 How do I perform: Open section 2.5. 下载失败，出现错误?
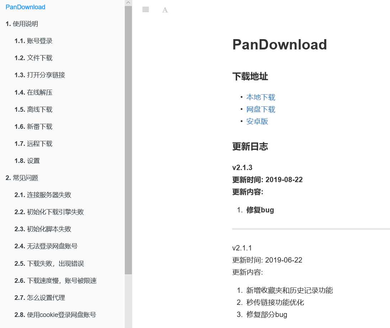tap(49, 264)
